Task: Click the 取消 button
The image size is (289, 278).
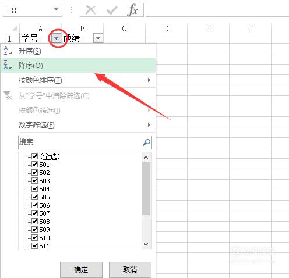Action: (x=130, y=270)
